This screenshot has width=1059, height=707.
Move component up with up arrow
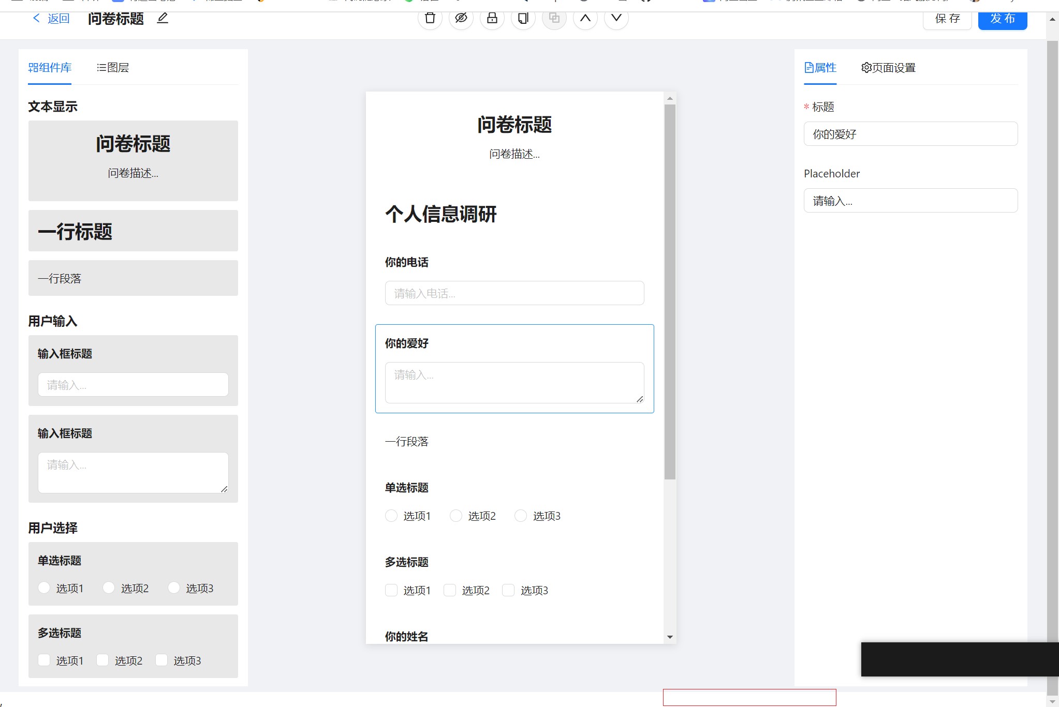(x=585, y=19)
